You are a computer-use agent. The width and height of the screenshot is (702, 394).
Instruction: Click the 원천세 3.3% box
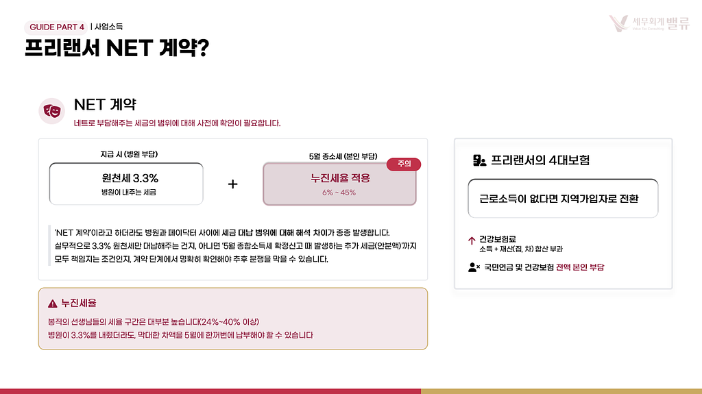point(126,184)
